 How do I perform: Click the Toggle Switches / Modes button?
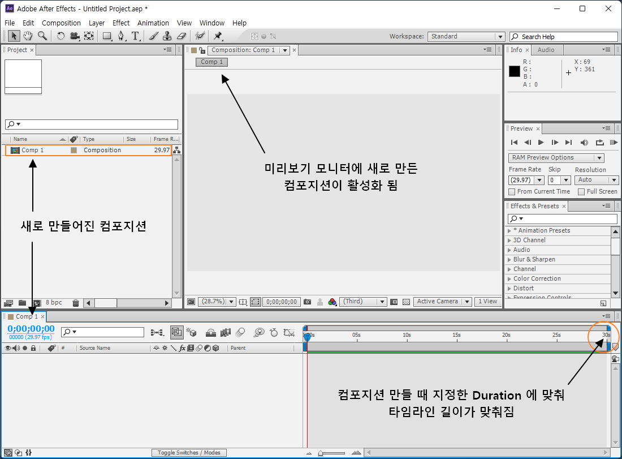point(189,453)
